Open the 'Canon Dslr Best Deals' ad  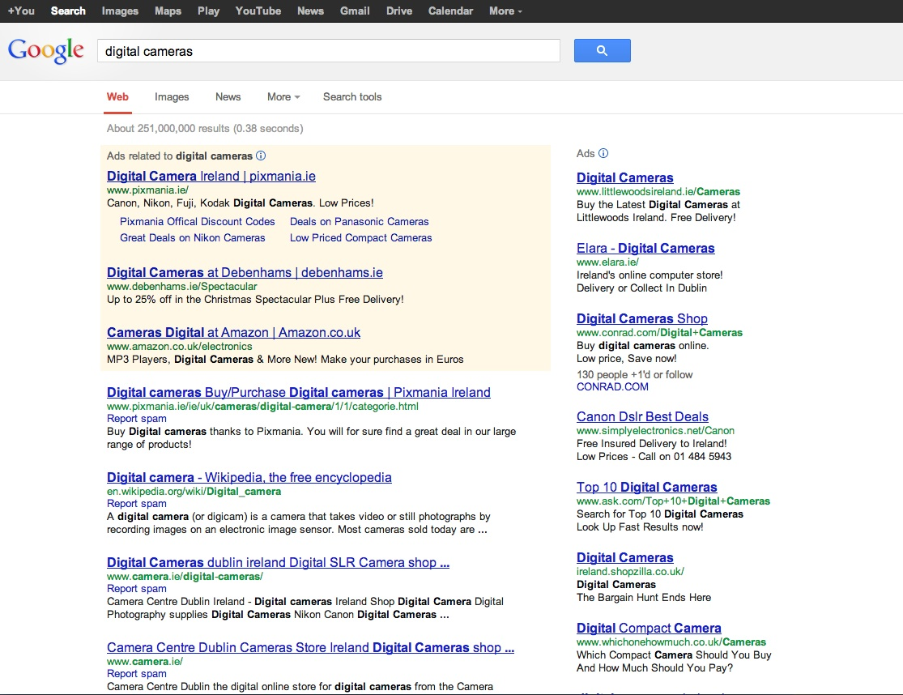click(x=642, y=416)
